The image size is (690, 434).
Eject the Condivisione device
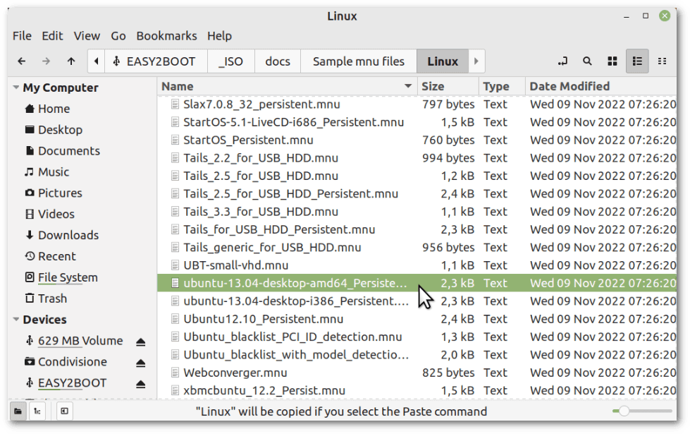pyautogui.click(x=140, y=362)
